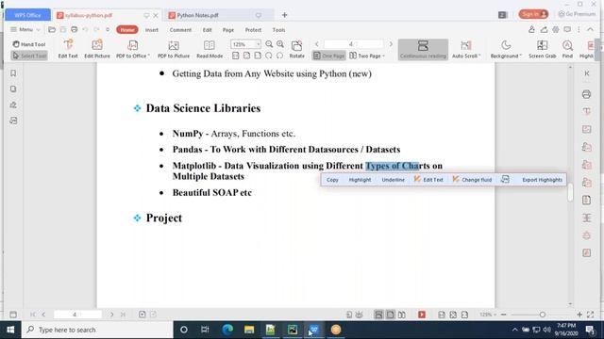Open the zoom percentage dropdown

click(x=258, y=44)
